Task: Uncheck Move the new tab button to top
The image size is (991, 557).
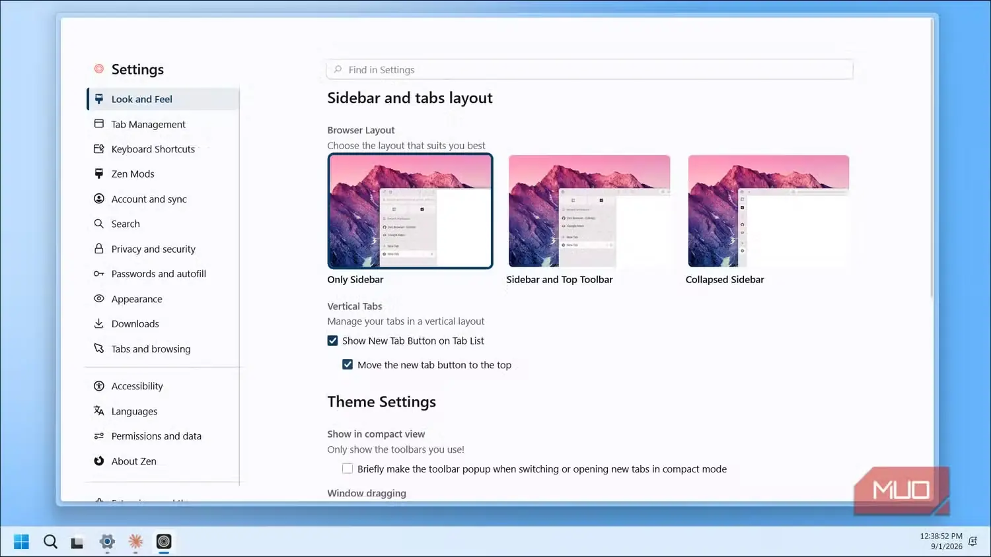Action: pos(348,364)
